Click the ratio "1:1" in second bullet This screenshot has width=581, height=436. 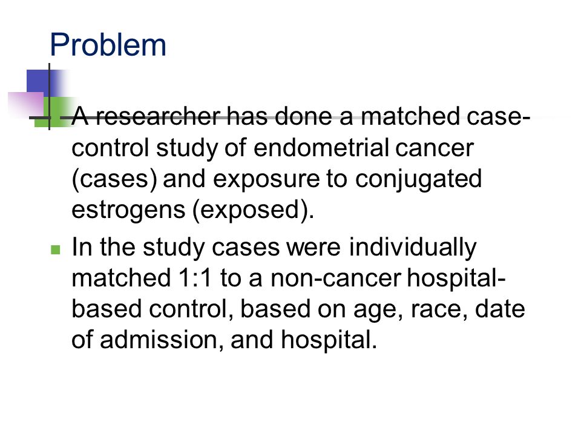(x=195, y=278)
